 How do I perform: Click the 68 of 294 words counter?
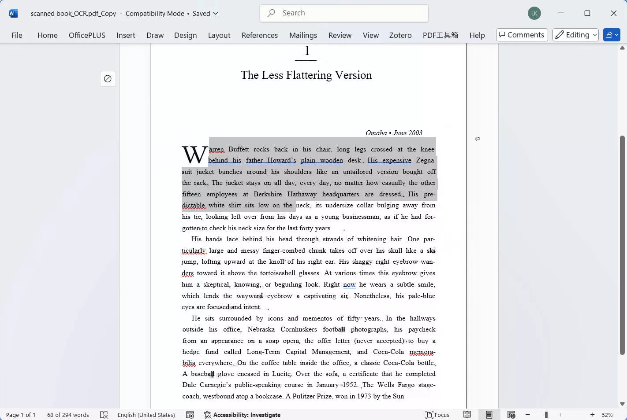point(67,414)
